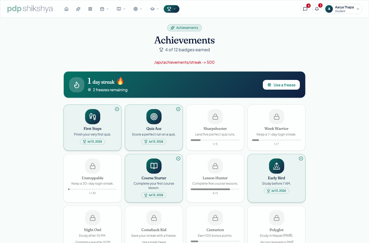The height and width of the screenshot is (243, 369).
Task: Click "Earn 100 bonus points." description
Action: coord(215,236)
